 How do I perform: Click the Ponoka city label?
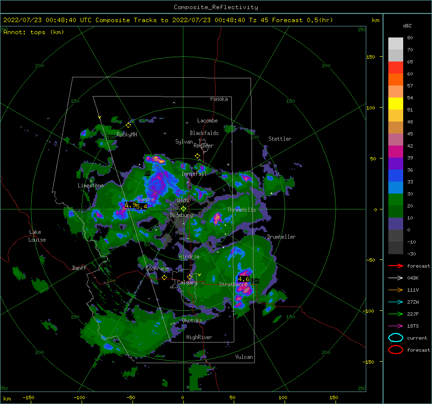[219, 99]
